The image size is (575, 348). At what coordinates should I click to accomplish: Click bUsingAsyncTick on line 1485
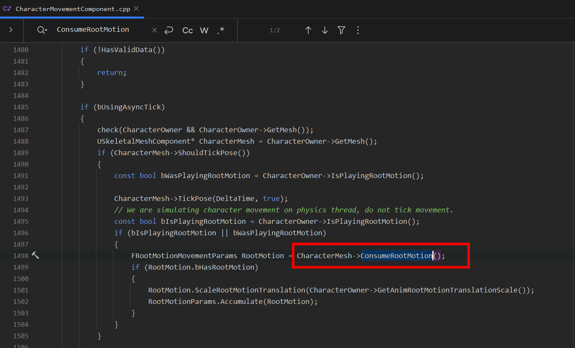[129, 107]
